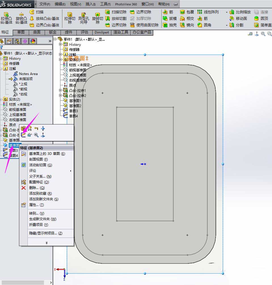272x285 pixels.
Task: Open the ConfigurationManager tab icon
Action: 17,41
